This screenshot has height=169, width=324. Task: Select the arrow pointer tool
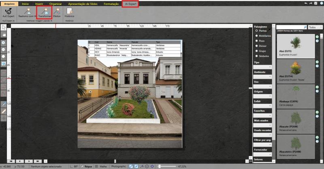[4, 27]
